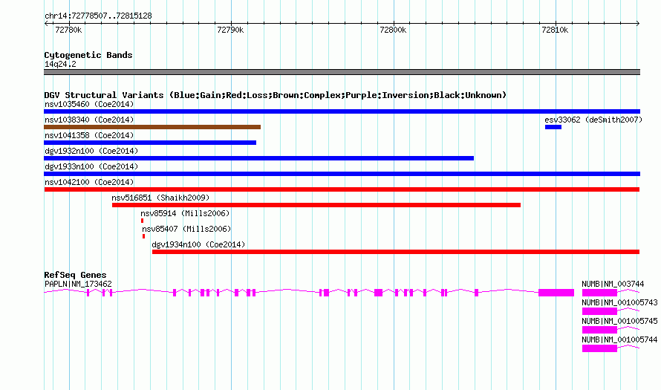Click the 14q24.2 band label
The width and height of the screenshot is (661, 390).
(x=60, y=64)
